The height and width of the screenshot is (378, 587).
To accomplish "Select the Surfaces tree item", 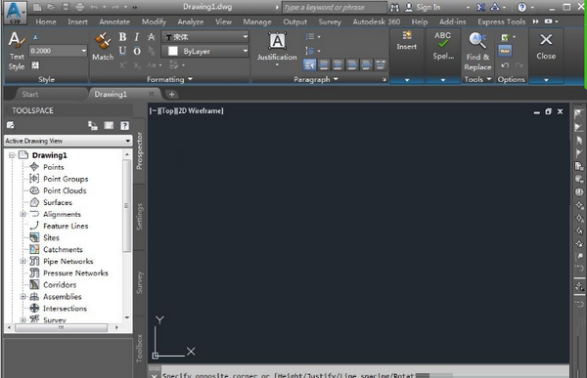I will pyautogui.click(x=58, y=202).
